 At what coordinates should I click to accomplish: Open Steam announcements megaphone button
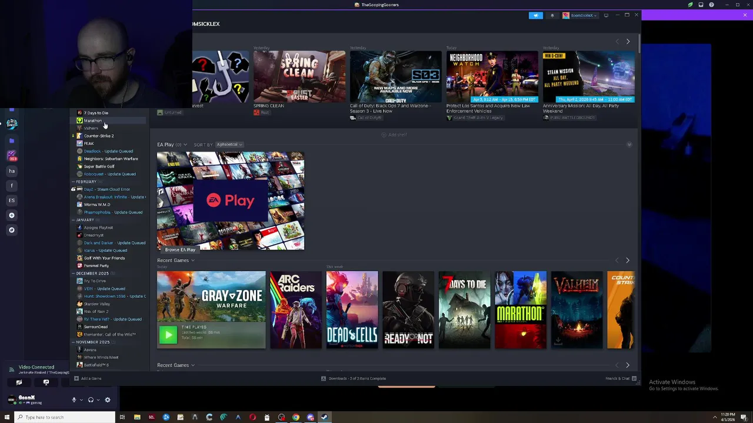coord(535,15)
